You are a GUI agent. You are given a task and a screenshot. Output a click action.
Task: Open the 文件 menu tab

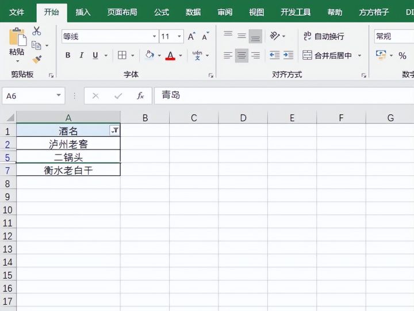pyautogui.click(x=16, y=12)
